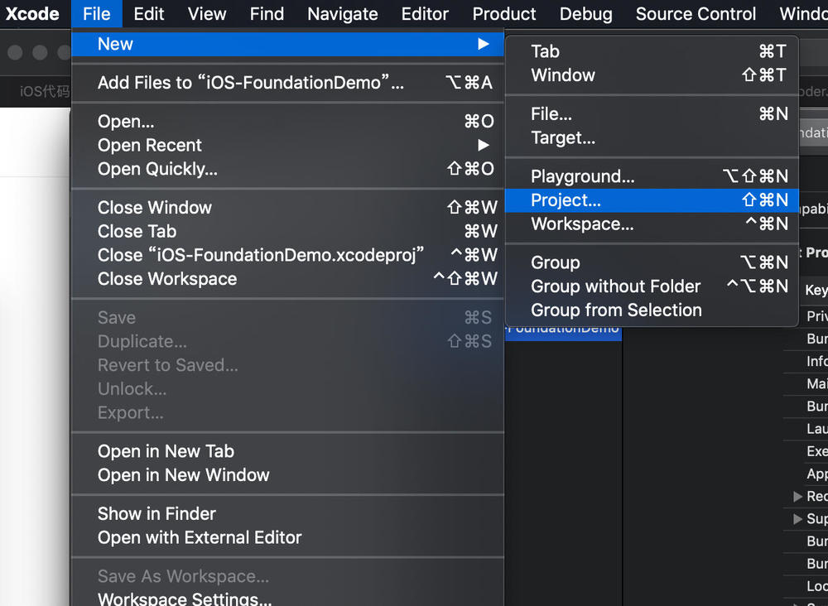Screen dimensions: 828x606
Task: Select Project… in the New submenu
Action: click(652, 200)
